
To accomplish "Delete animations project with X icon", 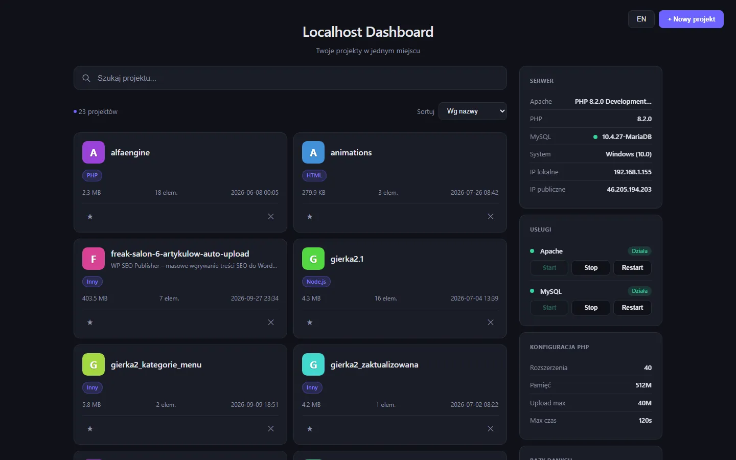I will click(491, 217).
